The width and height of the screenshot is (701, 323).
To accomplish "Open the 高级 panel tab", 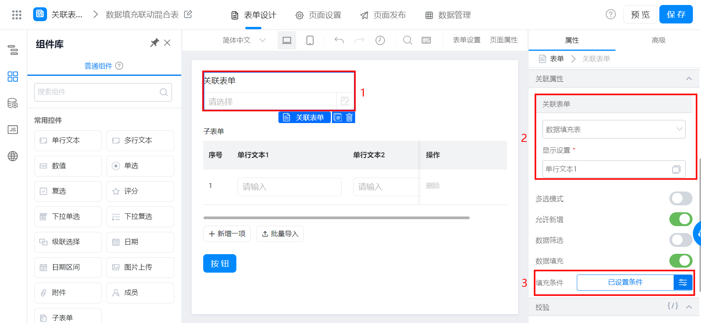I will pos(659,40).
